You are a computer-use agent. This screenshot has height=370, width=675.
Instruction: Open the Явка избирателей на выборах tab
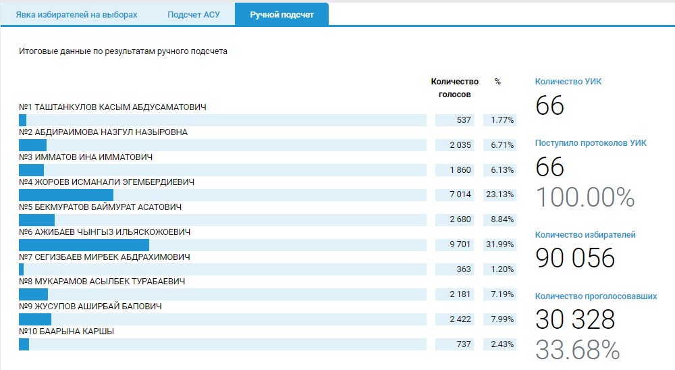[x=76, y=15]
